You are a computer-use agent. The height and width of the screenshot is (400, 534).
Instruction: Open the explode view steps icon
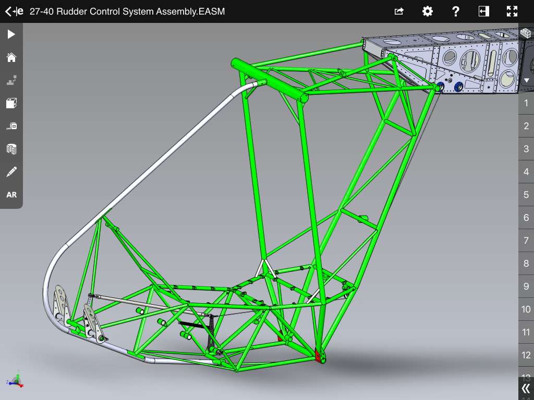(11, 80)
